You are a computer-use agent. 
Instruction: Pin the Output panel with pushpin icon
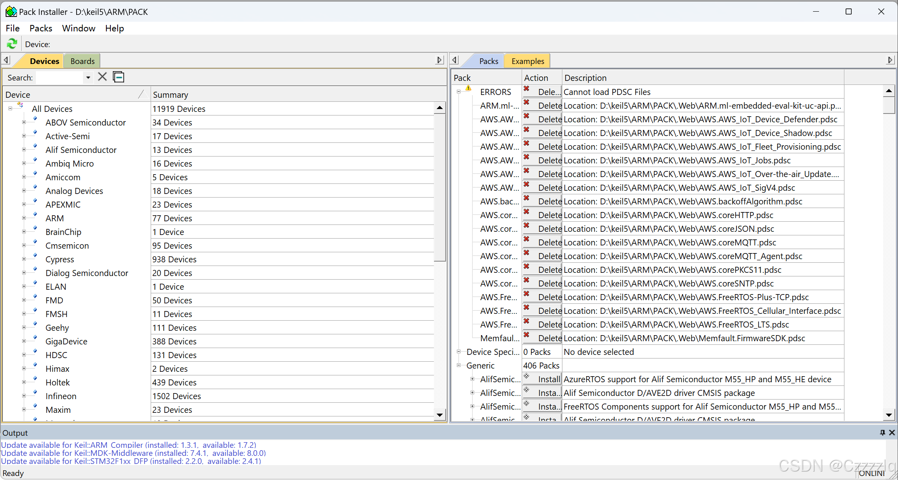coord(882,433)
